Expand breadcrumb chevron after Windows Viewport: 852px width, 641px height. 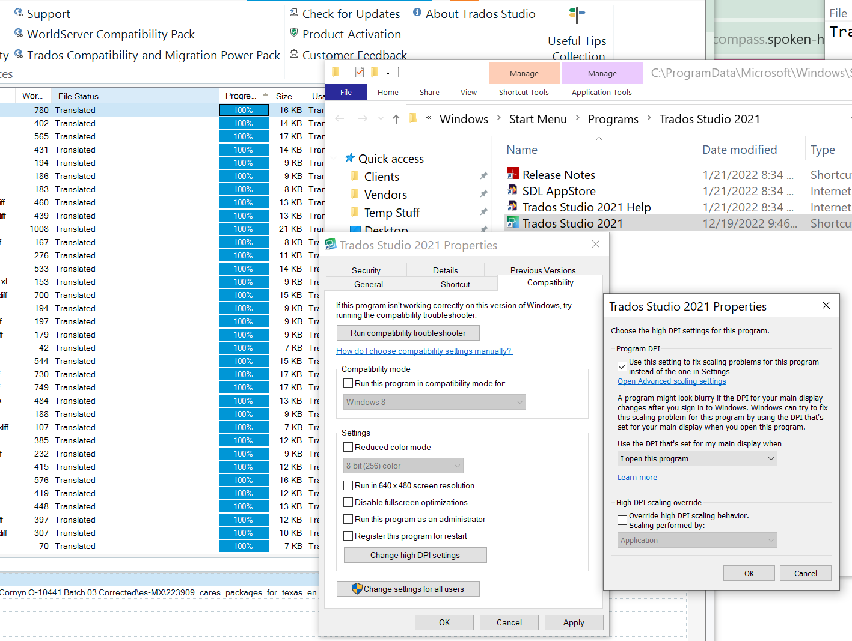point(499,118)
